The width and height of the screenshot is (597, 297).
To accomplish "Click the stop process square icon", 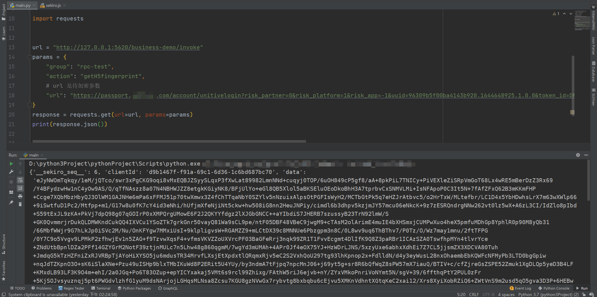I will 11,182.
